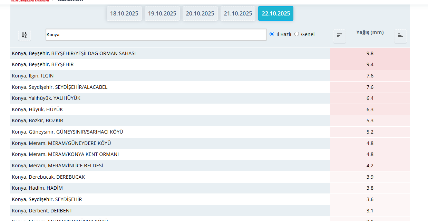
Task: Click the 5,2 rainfall value
Action: 370,132
